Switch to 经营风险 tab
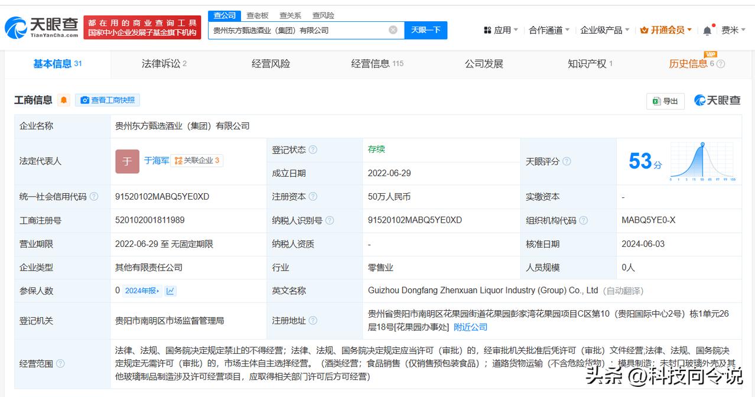The width and height of the screenshot is (755, 397). pos(271,64)
